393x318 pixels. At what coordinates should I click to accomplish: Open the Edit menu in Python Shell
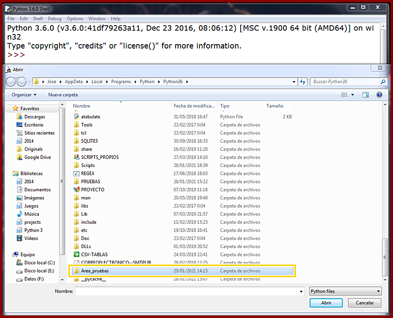pos(24,18)
